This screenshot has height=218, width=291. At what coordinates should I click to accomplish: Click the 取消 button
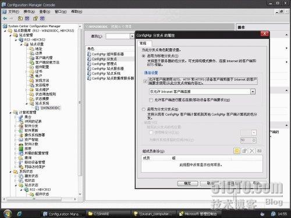[210, 183]
